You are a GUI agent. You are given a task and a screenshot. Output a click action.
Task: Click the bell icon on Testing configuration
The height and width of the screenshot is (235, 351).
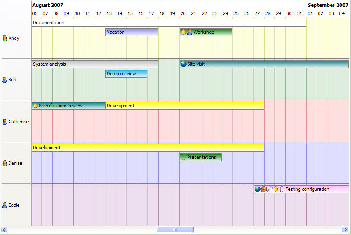tap(276, 189)
